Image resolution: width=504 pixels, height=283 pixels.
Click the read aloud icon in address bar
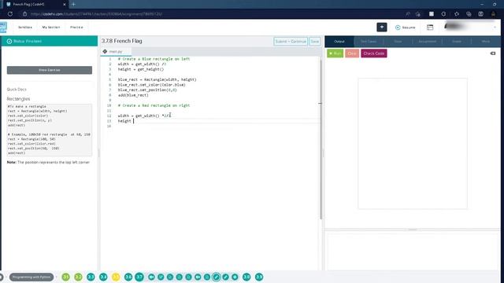(408, 14)
